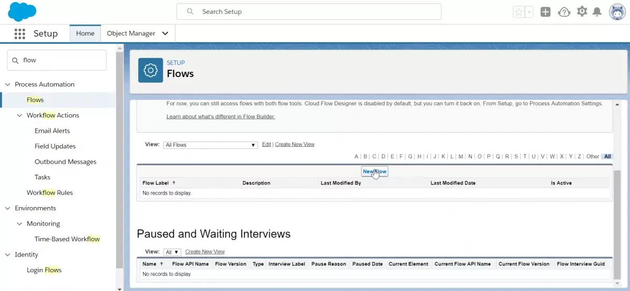Viewport: 630px width, 291px height.
Task: Click the New Flow button
Action: click(x=375, y=171)
